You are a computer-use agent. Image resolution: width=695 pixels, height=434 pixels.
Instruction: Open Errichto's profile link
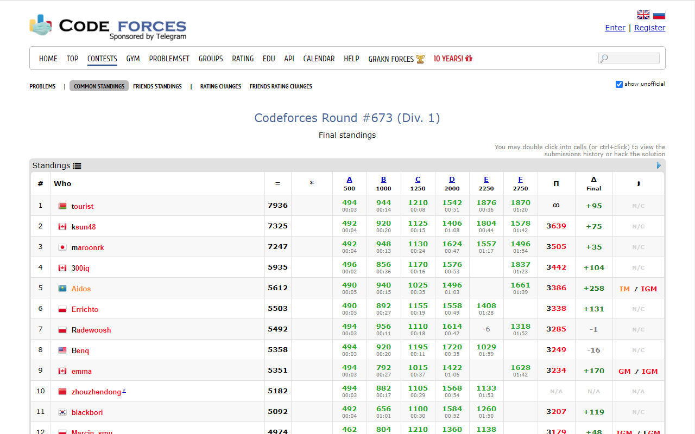coord(85,309)
